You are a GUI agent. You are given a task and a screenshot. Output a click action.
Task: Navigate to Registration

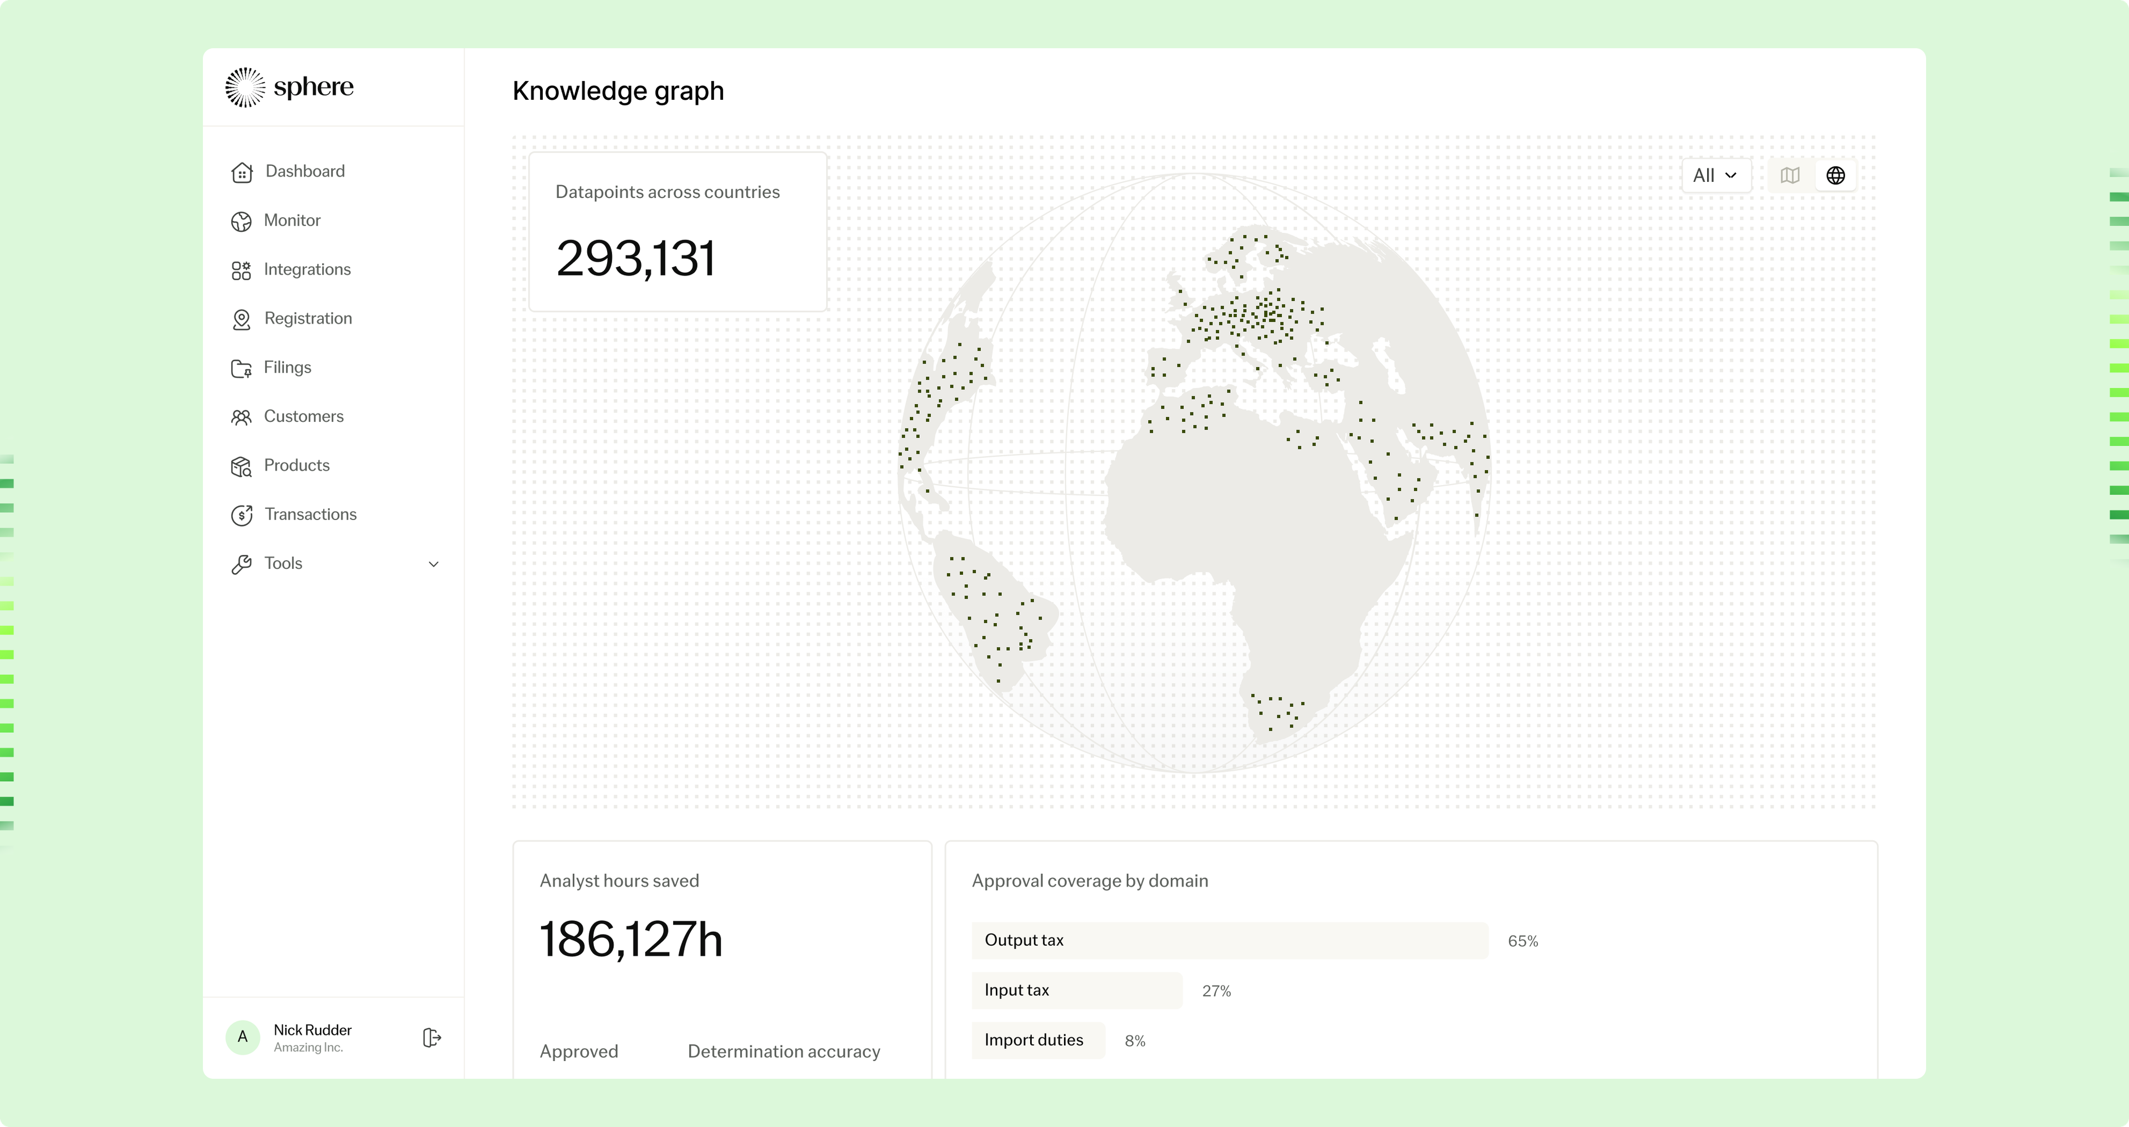(x=308, y=318)
